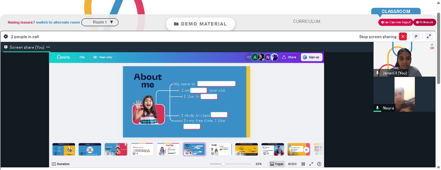Click the 2 people in call text
This screenshot has height=170, width=441.
(x=25, y=37)
